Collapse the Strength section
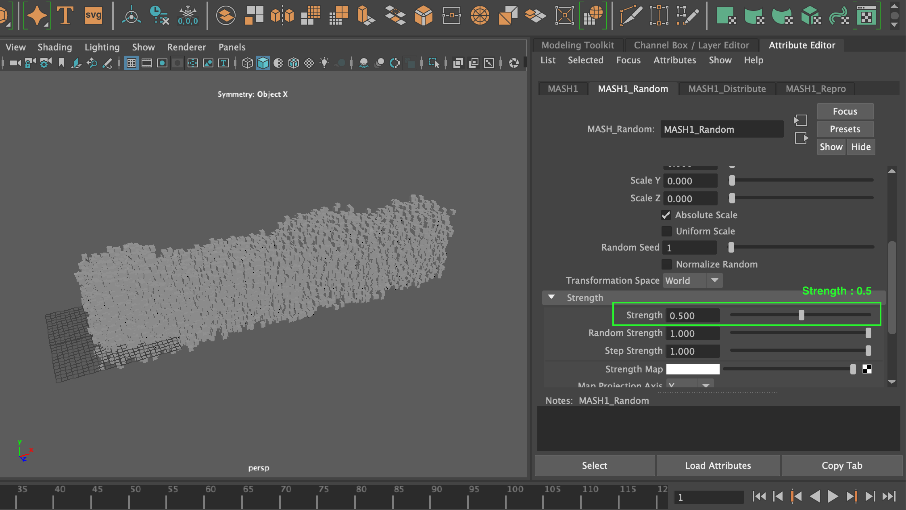This screenshot has height=510, width=906. [551, 297]
